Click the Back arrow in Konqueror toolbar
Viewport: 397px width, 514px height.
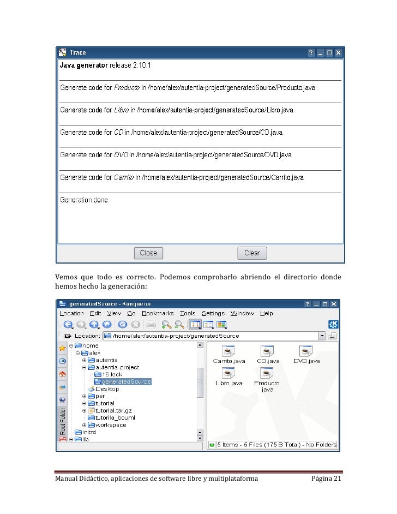[x=68, y=325]
